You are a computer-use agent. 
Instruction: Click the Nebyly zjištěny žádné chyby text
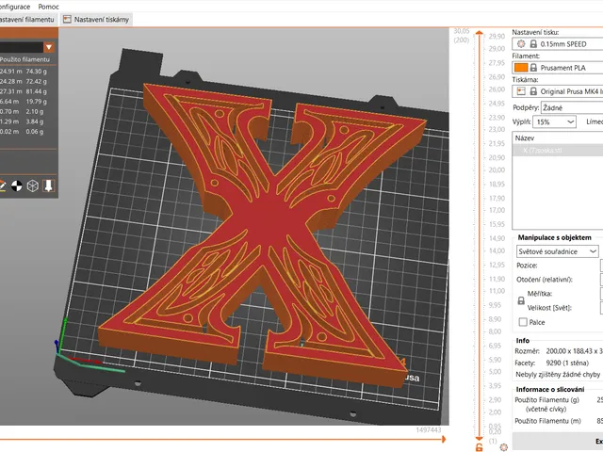pos(558,375)
